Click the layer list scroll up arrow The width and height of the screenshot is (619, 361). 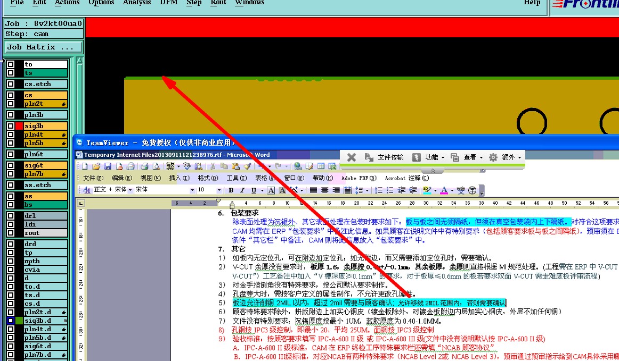click(x=79, y=61)
